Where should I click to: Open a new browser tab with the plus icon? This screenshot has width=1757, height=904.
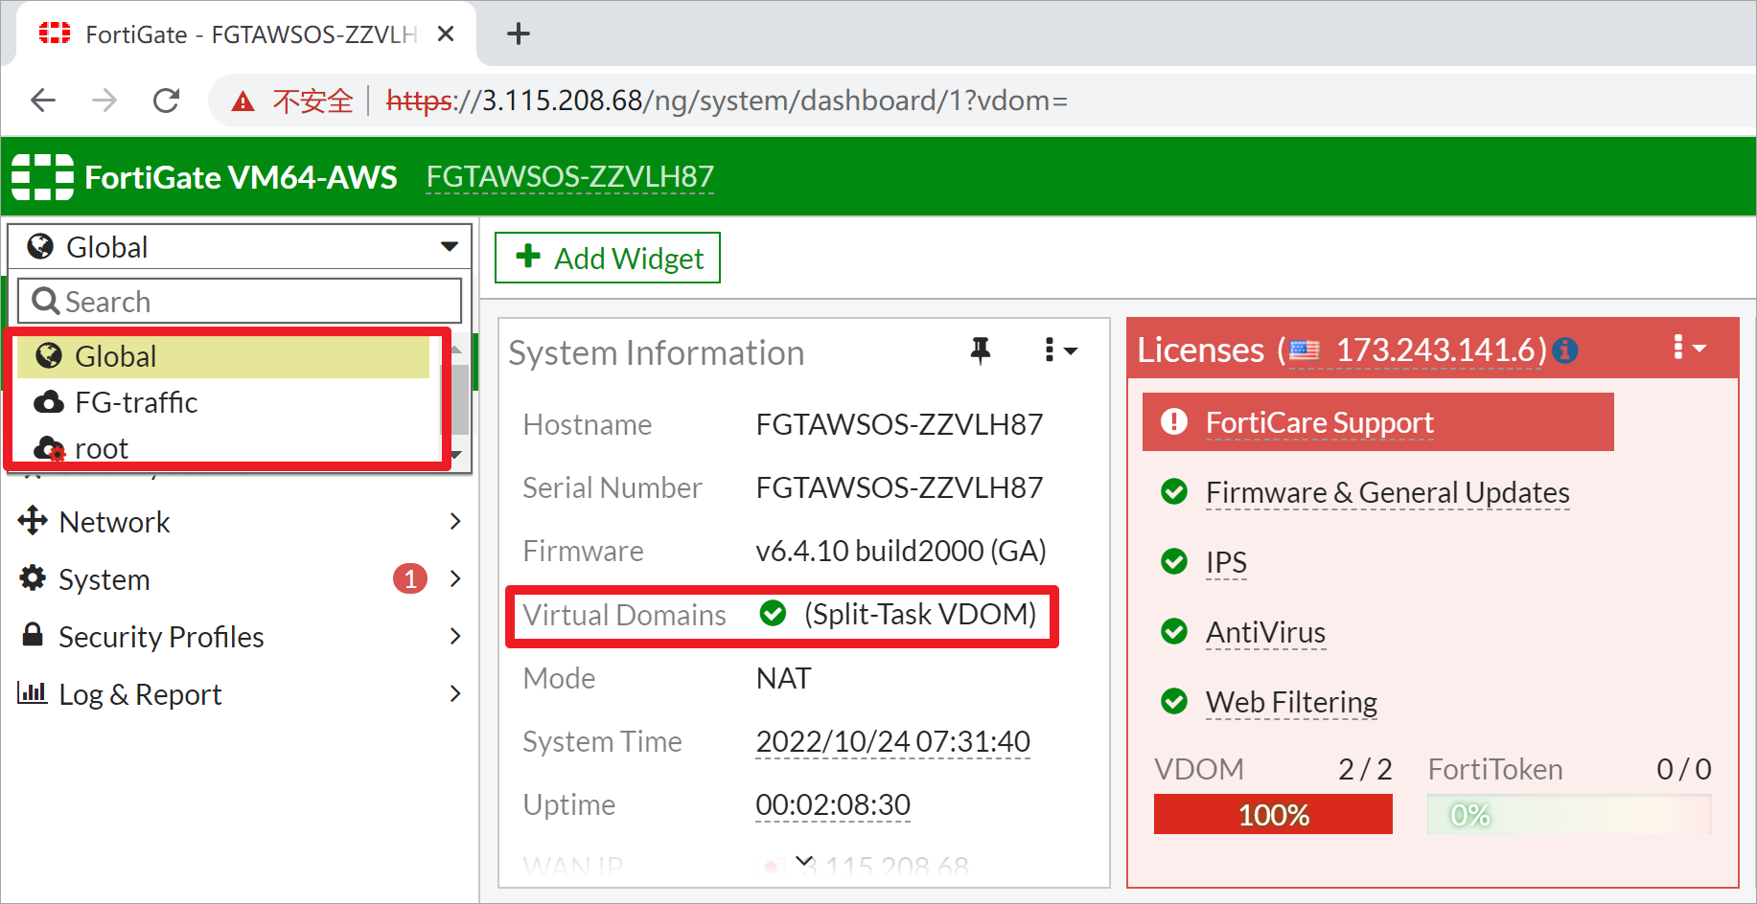coord(519,34)
